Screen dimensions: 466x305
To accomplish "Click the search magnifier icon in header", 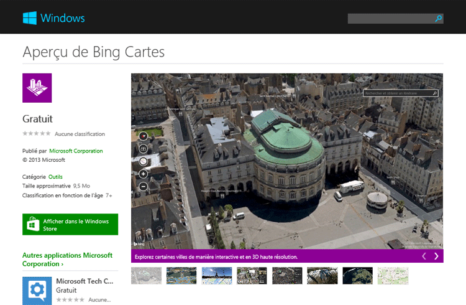I will [x=439, y=19].
